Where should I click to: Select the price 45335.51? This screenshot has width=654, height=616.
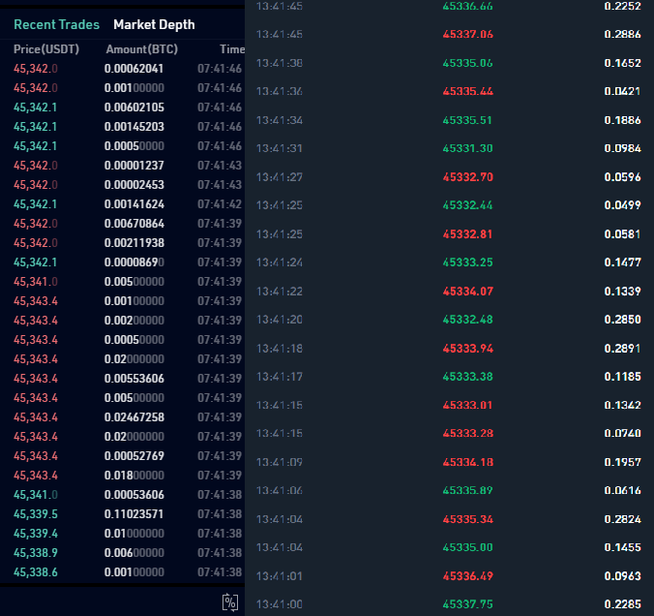[467, 120]
